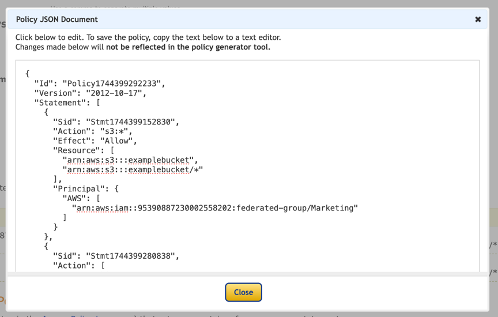Click the "AWS": [ line

click(81, 198)
